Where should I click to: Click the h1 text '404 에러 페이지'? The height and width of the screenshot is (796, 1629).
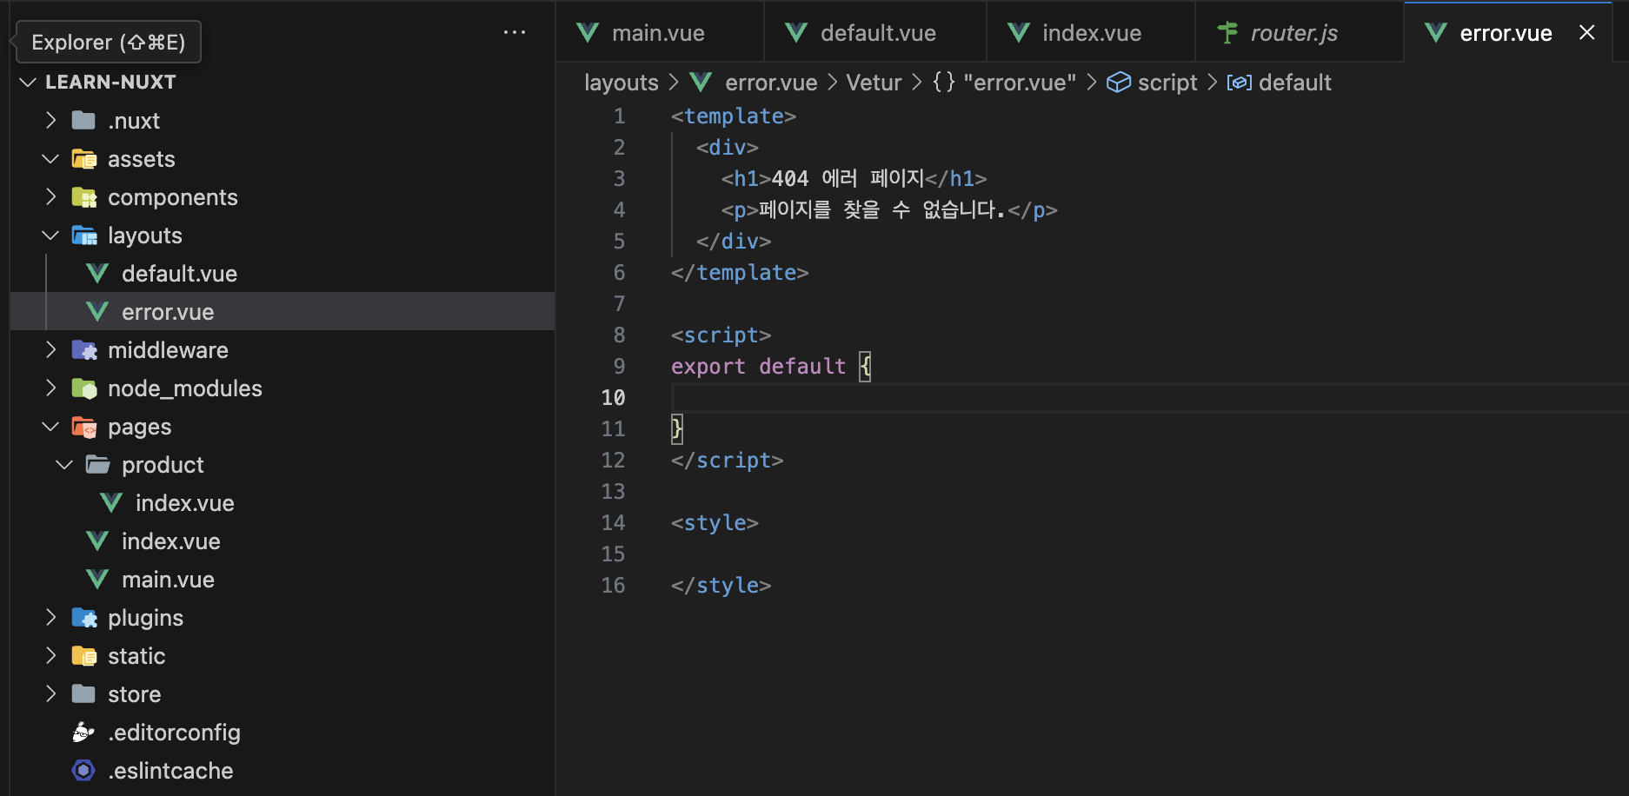[848, 178]
